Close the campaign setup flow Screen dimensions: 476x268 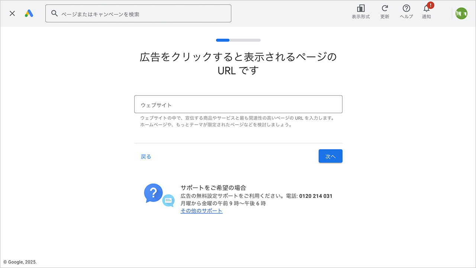[x=12, y=13]
